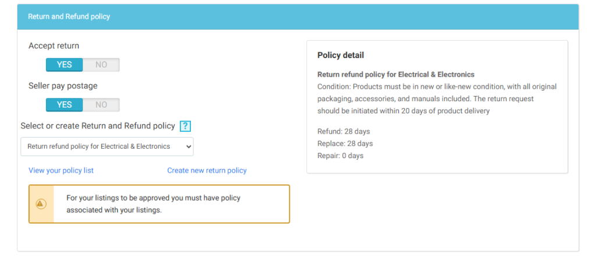Turn Seller pay postage to NO
This screenshot has height=272, width=596.
101,105
